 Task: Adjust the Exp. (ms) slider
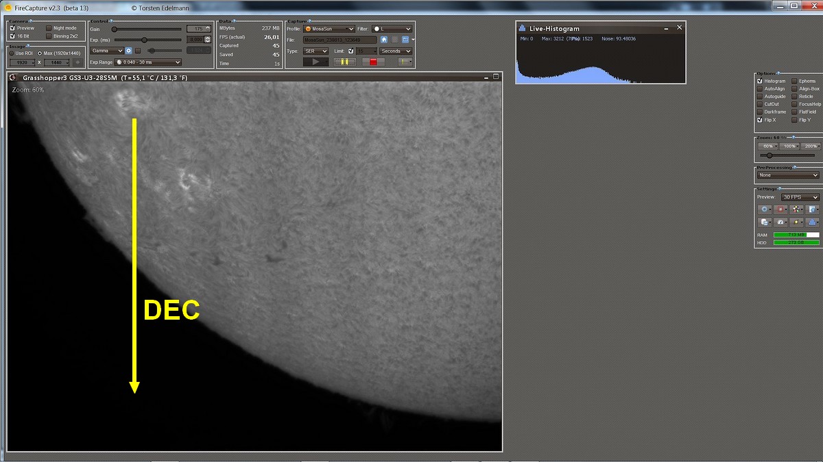point(147,40)
